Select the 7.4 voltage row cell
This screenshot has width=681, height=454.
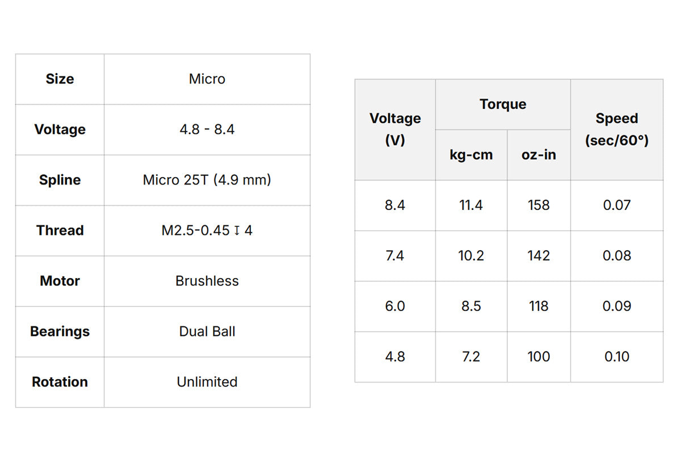pos(395,256)
